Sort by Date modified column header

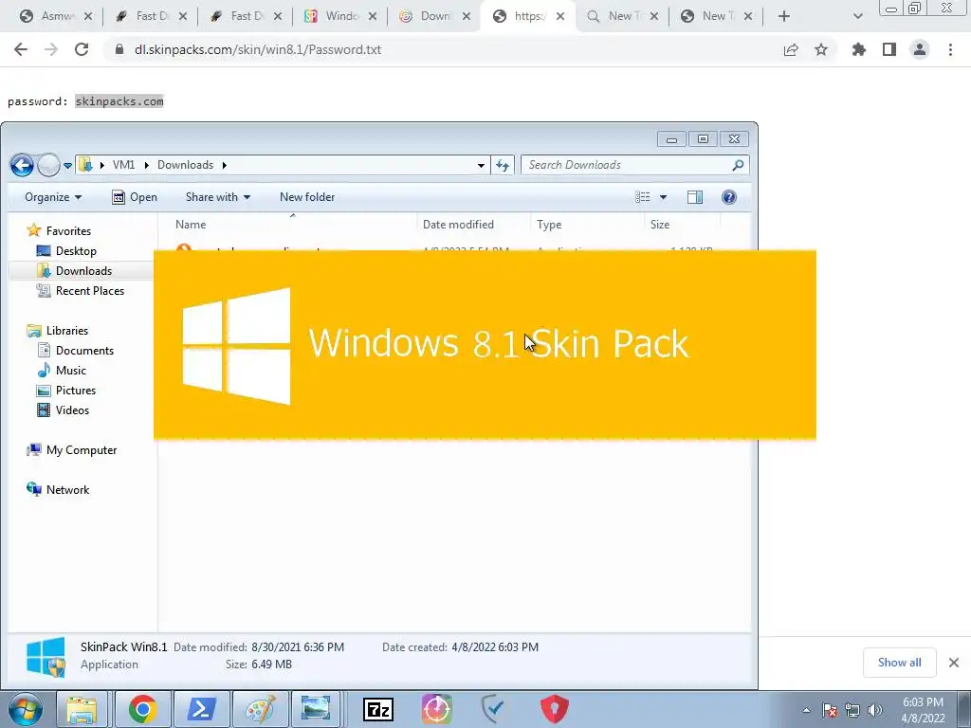[474, 224]
